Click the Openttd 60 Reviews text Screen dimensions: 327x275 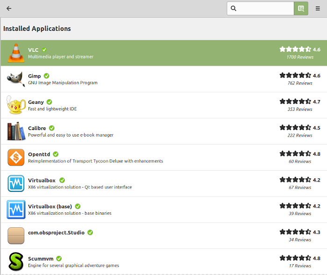pos(300,161)
